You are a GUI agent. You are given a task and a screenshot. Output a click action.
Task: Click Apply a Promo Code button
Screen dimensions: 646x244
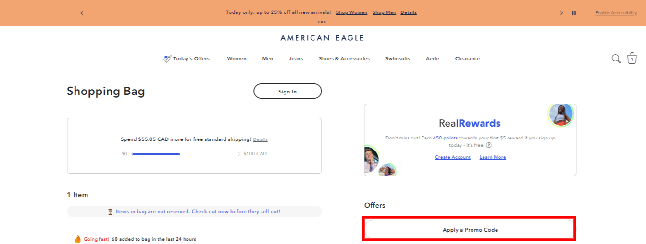(x=470, y=229)
